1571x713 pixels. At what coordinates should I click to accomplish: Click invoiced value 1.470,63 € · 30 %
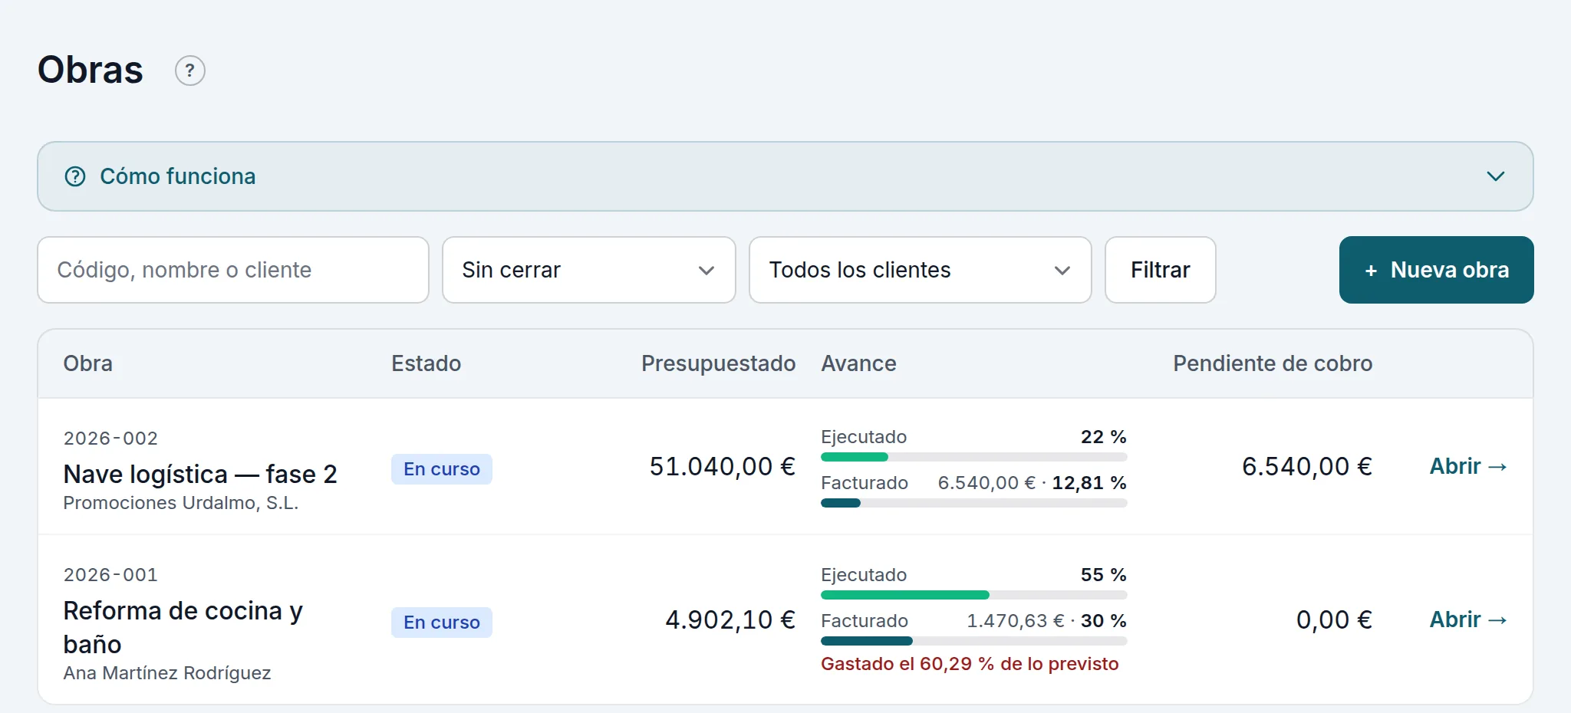pyautogui.click(x=1046, y=621)
